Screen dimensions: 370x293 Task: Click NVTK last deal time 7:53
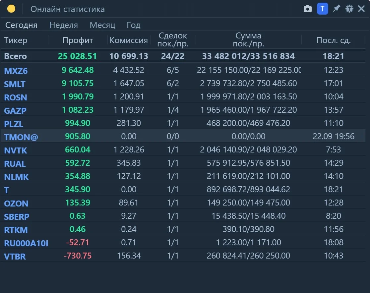(x=334, y=149)
